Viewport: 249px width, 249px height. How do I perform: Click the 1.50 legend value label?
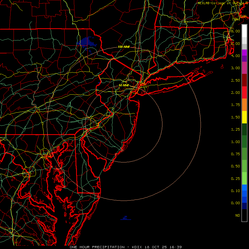click(235, 117)
